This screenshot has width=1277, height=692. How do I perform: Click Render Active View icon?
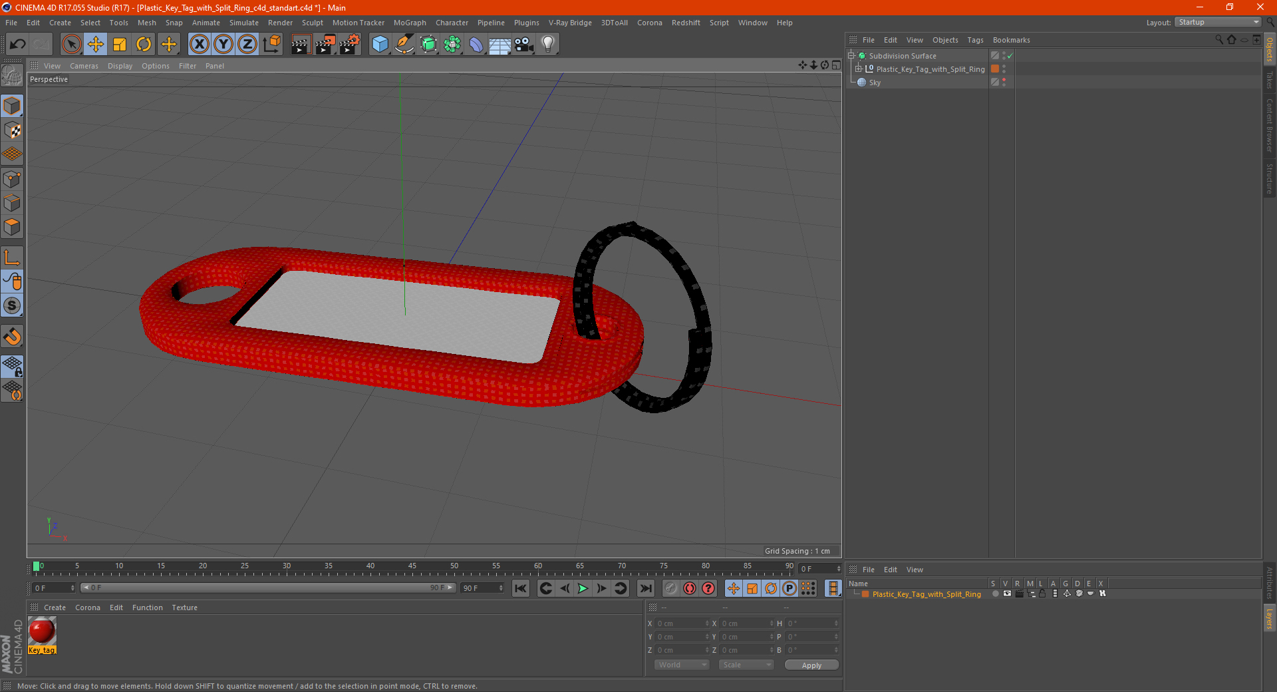point(301,45)
